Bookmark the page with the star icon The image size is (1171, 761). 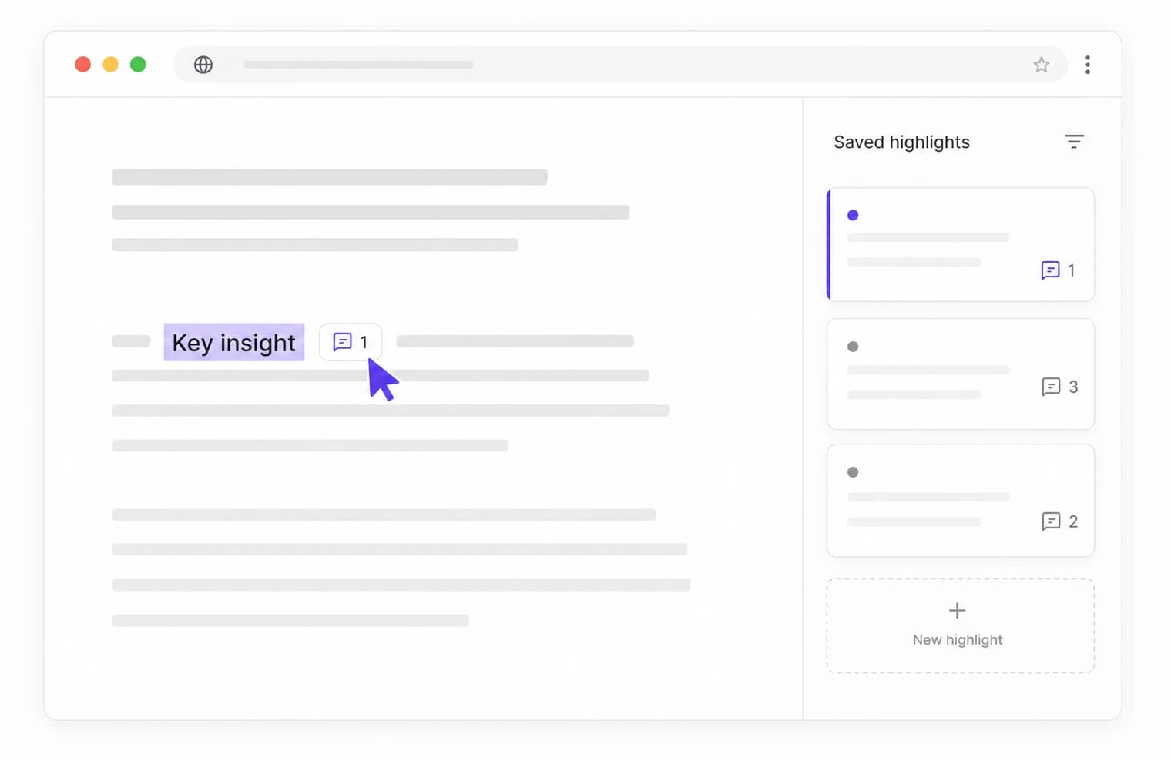click(1042, 65)
